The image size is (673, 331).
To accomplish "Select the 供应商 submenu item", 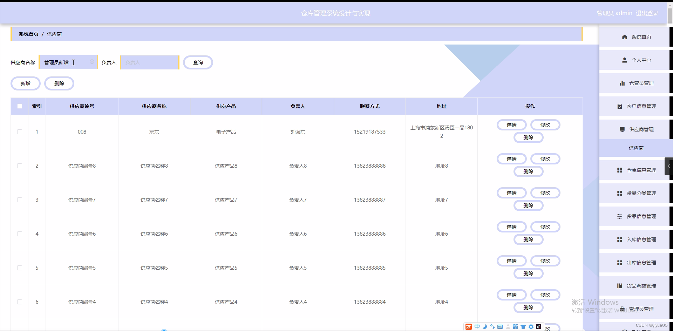I will click(x=636, y=148).
